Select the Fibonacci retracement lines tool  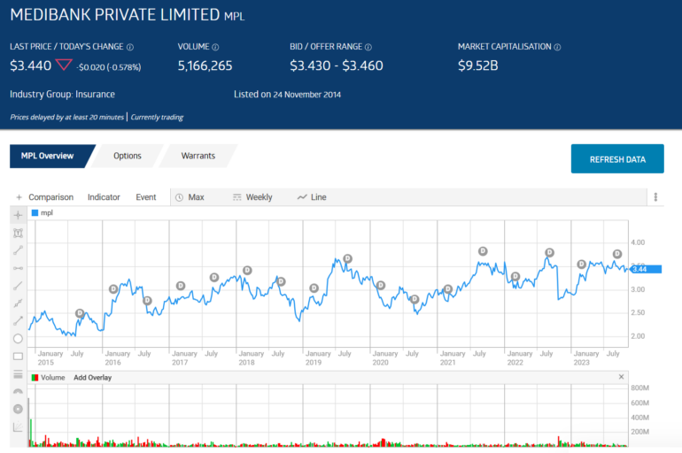pos(18,374)
